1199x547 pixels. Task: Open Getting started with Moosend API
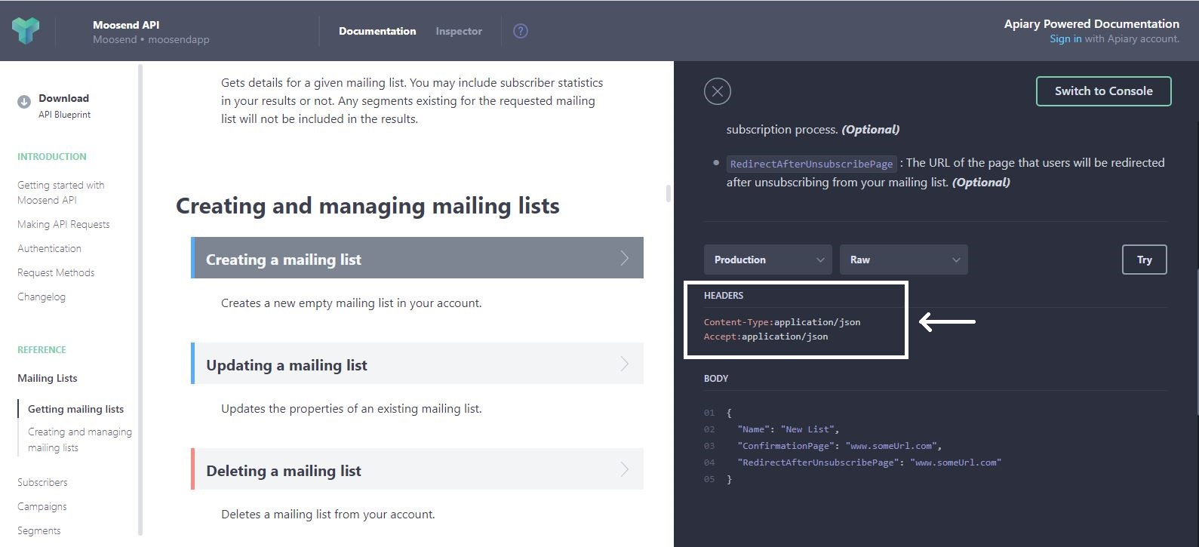pos(61,192)
